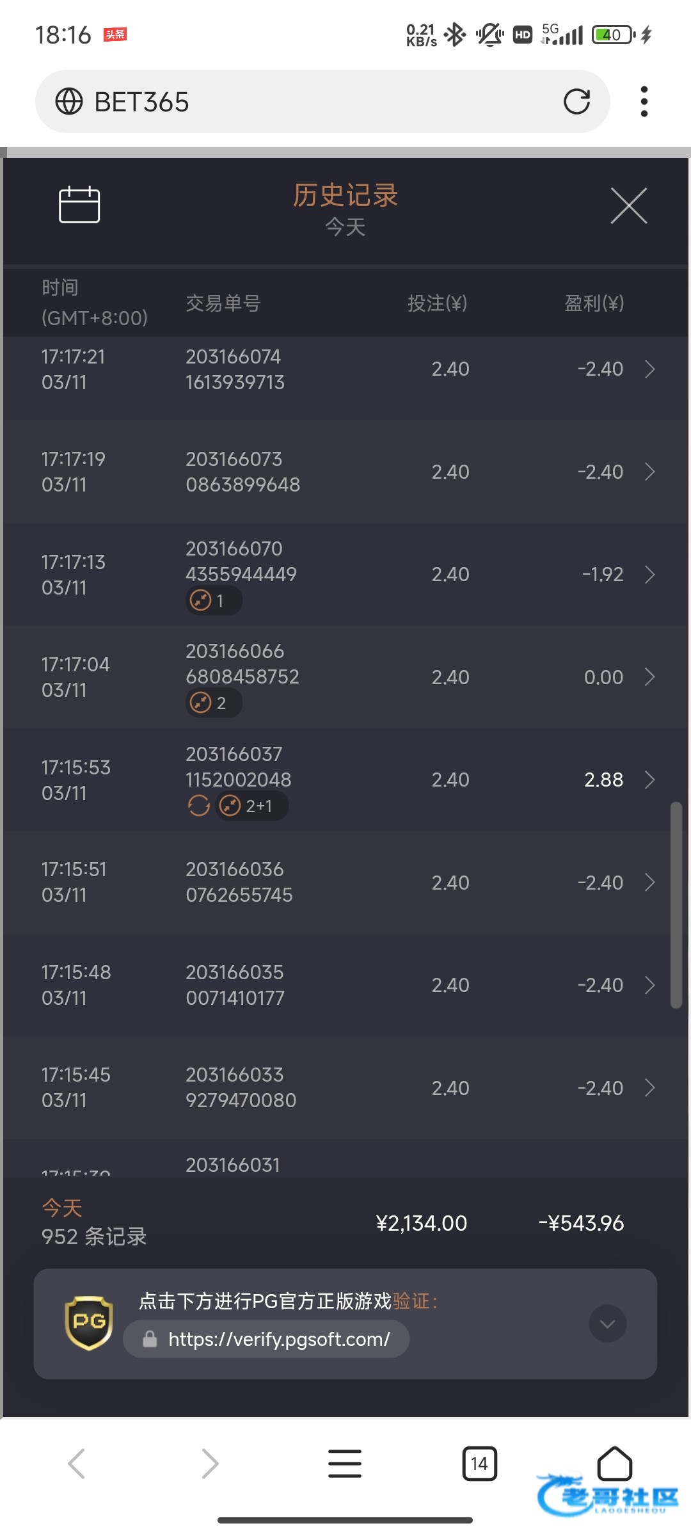
Task: Tap the globe icon beside BET365
Action: (69, 102)
